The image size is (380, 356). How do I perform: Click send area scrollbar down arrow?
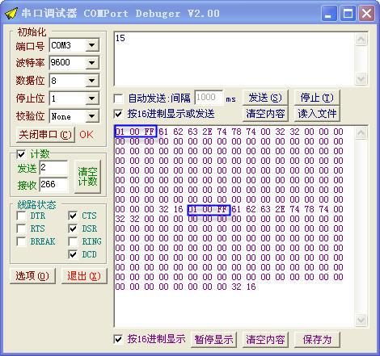coord(361,79)
